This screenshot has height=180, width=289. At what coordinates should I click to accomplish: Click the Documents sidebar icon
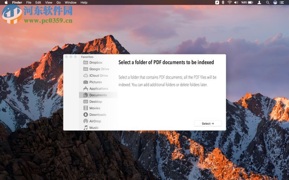pos(86,95)
